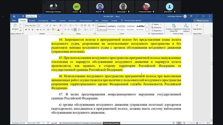Switch to Layout (Макет) tab
The height and width of the screenshot is (125, 223).
tap(54, 20)
